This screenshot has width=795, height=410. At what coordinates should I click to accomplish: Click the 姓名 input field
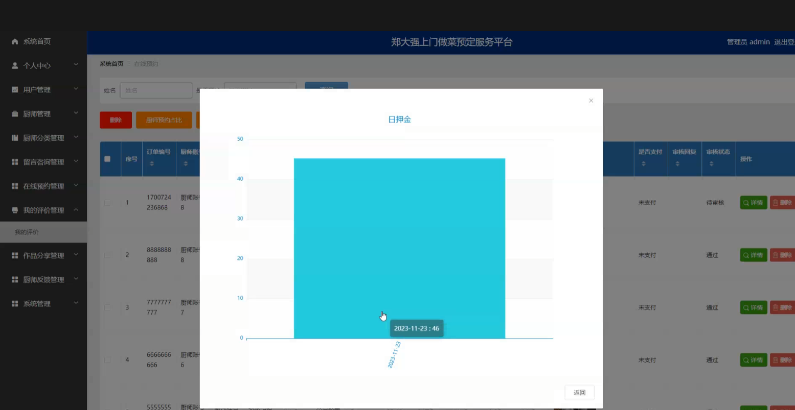pos(156,90)
